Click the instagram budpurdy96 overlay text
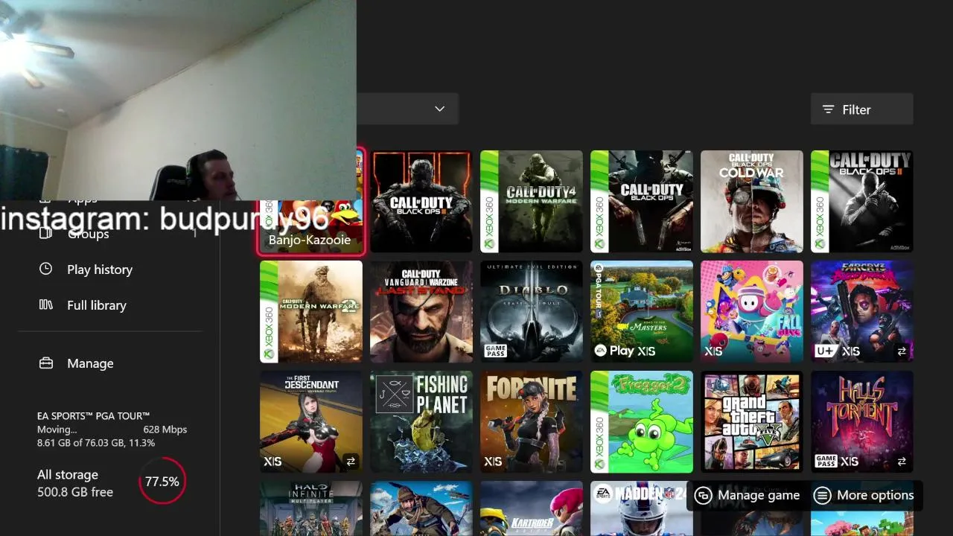 [x=165, y=218]
